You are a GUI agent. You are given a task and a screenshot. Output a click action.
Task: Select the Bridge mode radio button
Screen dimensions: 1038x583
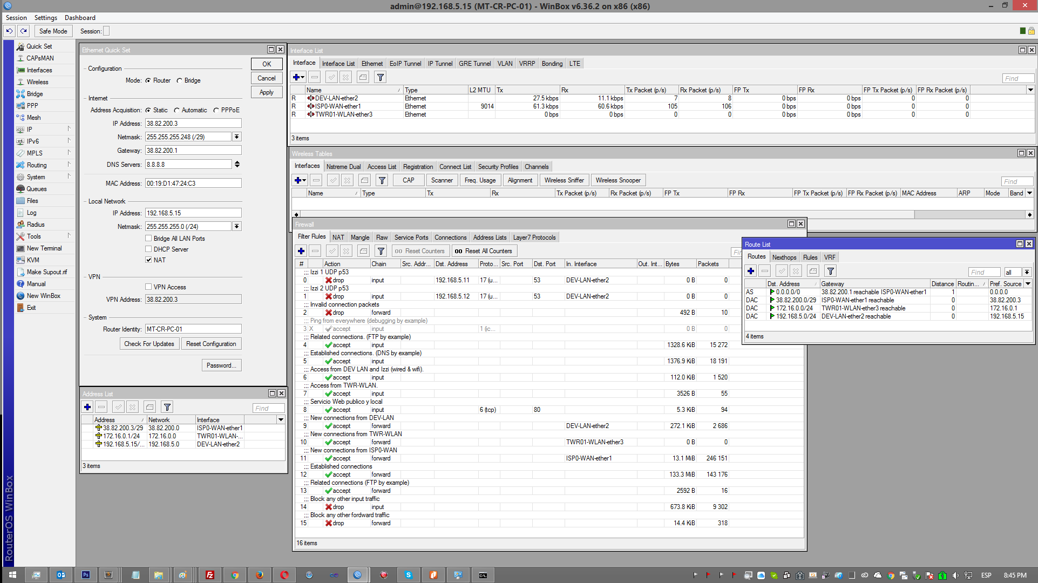[179, 80]
